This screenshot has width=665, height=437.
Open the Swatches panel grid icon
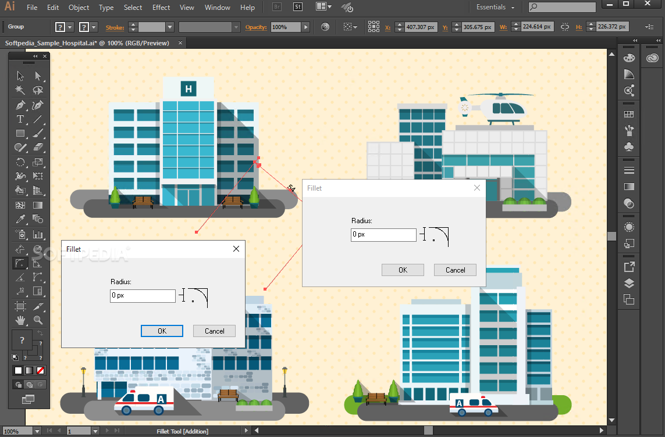(629, 114)
